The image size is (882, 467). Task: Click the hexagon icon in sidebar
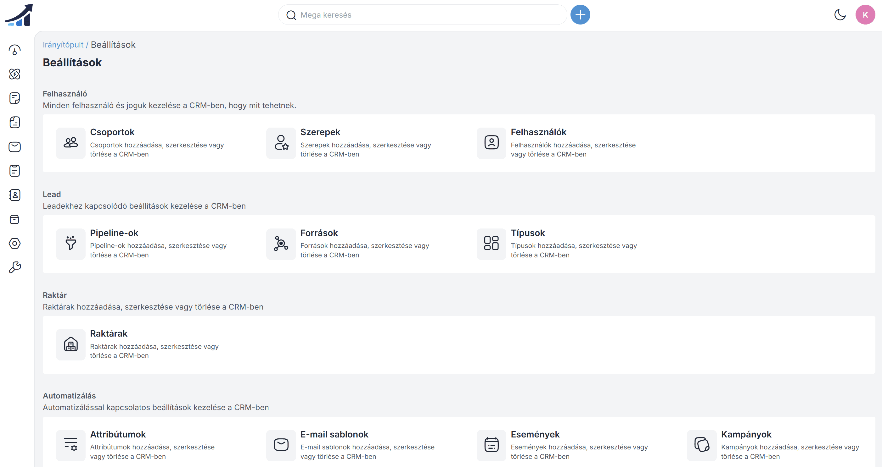click(14, 244)
